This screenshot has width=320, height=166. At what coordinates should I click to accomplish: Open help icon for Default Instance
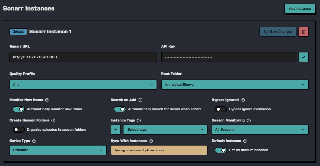tap(245, 141)
